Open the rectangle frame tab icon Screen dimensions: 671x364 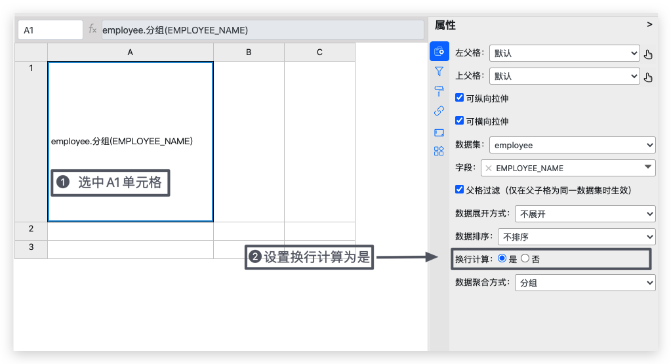point(439,132)
